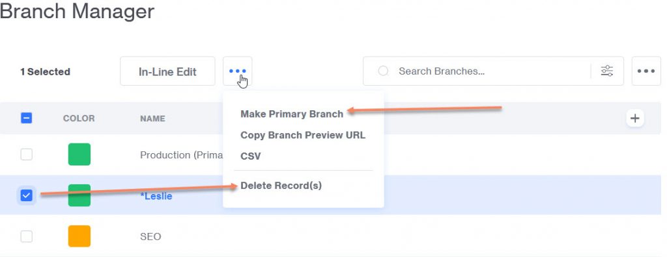Open the gray three-dot menu beside search

tap(646, 71)
